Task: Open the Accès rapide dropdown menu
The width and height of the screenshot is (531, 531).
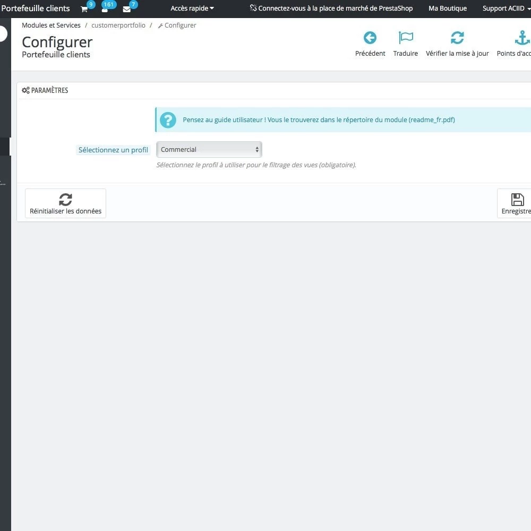Action: click(x=192, y=8)
